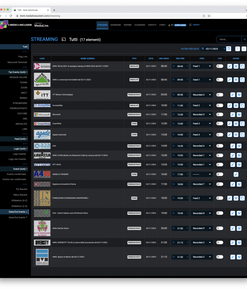
Task: Click edit pencil in the rassegna stampa row
Action: (x=230, y=66)
